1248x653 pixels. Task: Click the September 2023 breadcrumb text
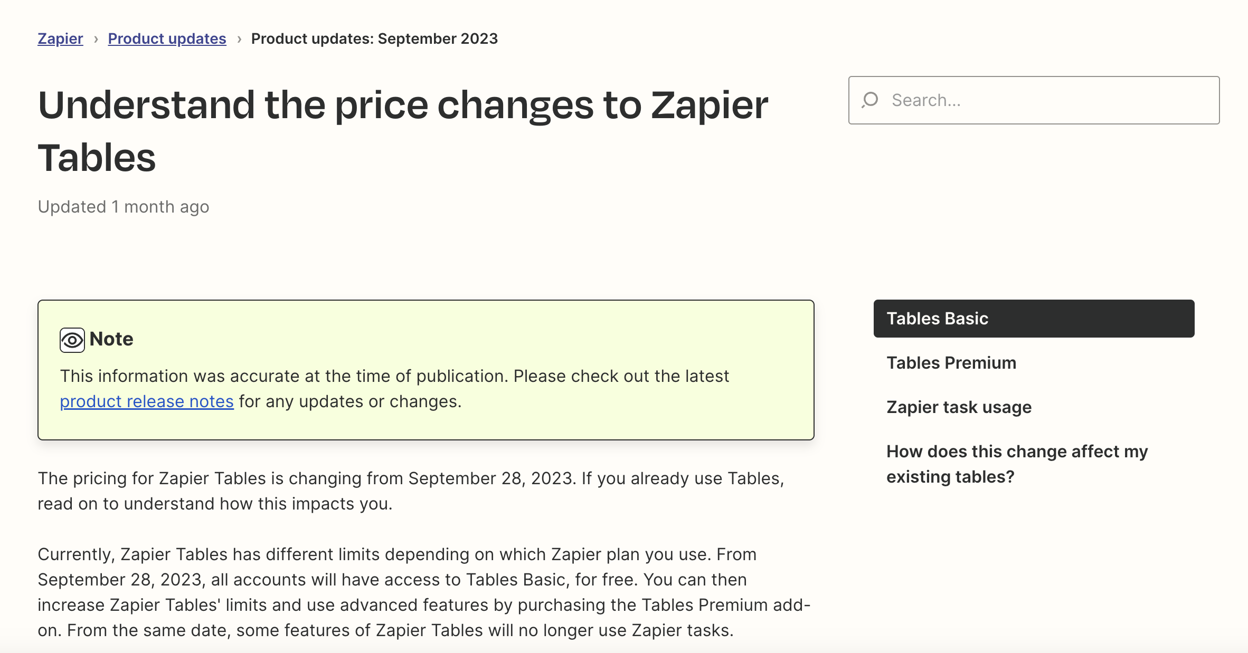point(374,39)
